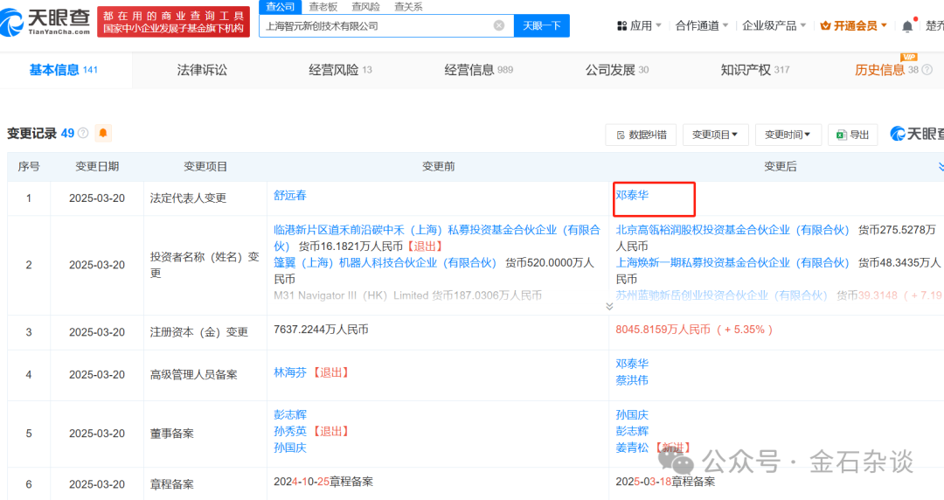Viewport: 944px width, 500px height.
Task: Open 临港新片区道禾前沿碳中禾 fund link
Action: [x=436, y=238]
